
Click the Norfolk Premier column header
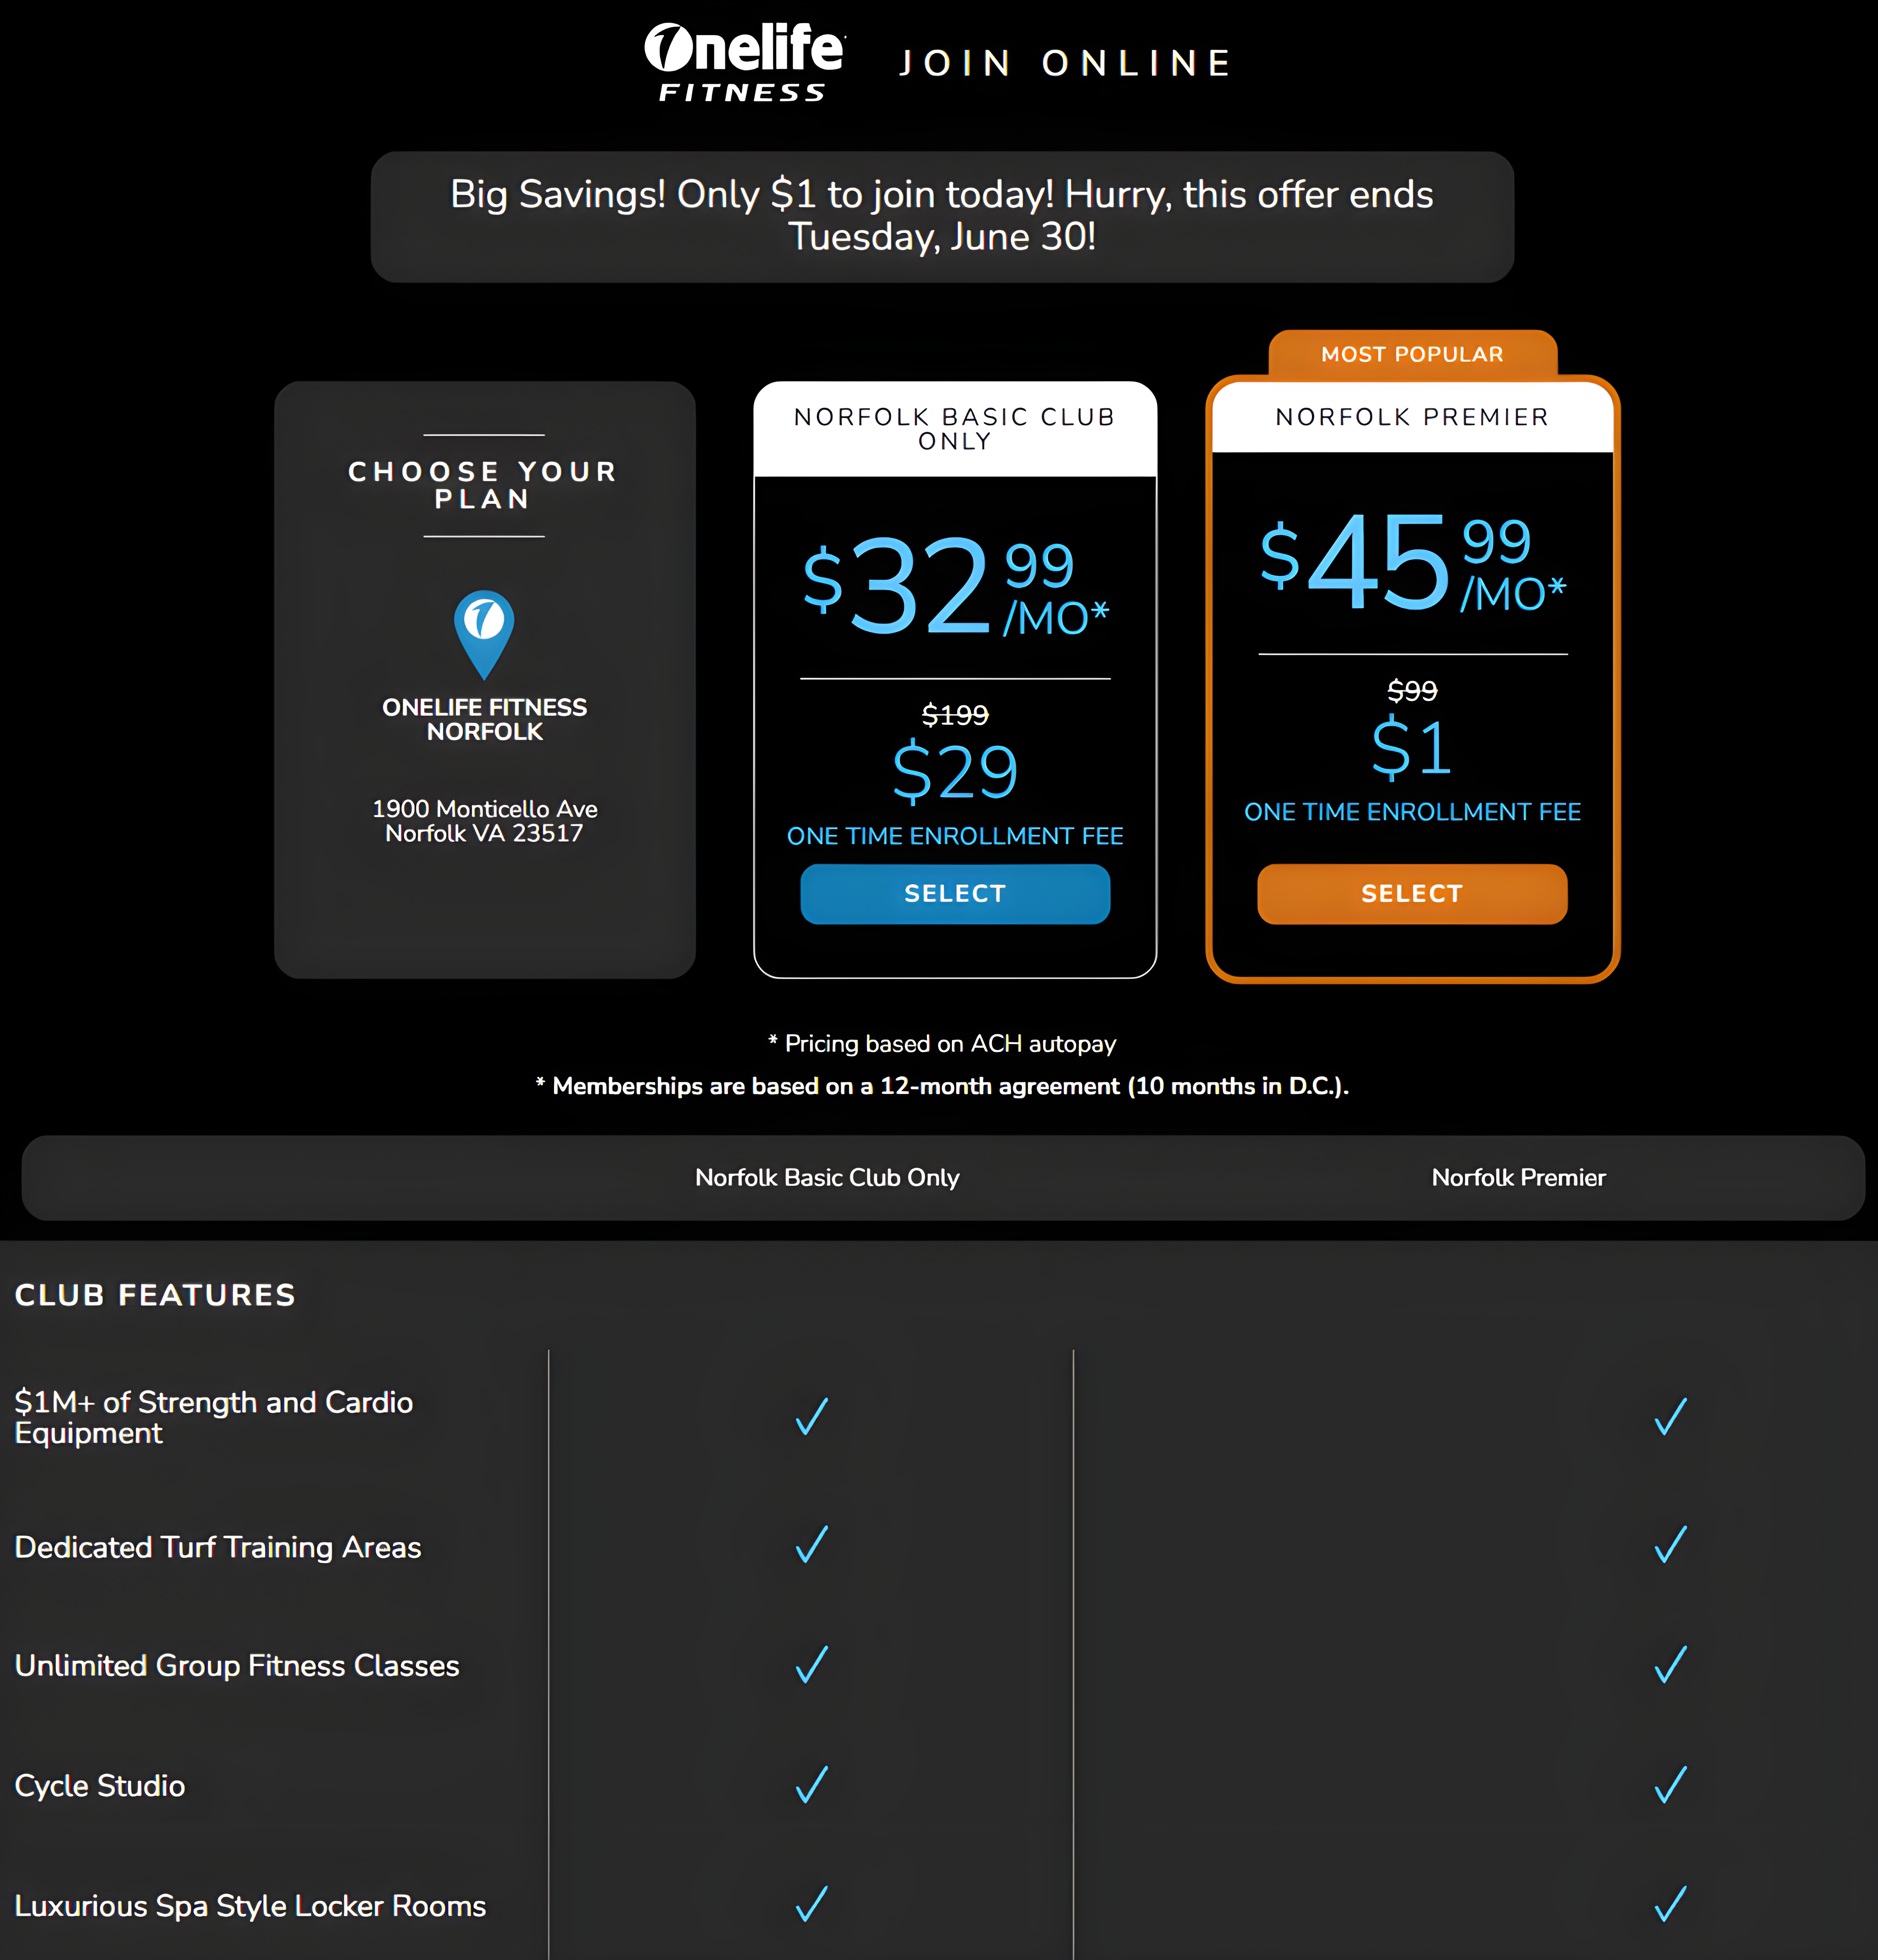click(1518, 1177)
